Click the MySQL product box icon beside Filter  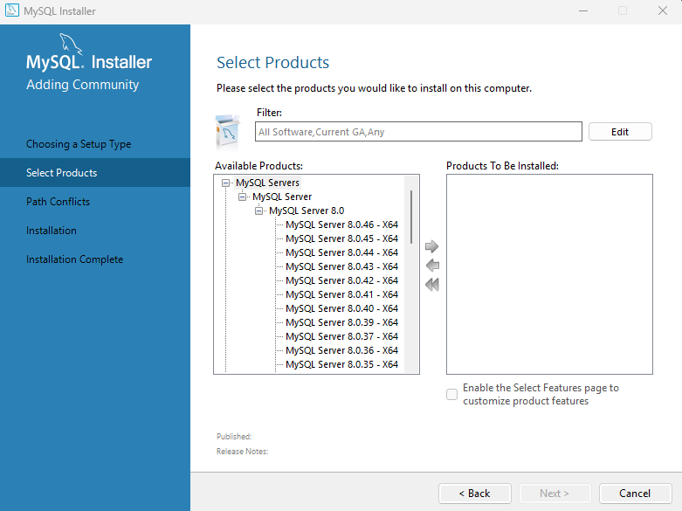pyautogui.click(x=227, y=131)
